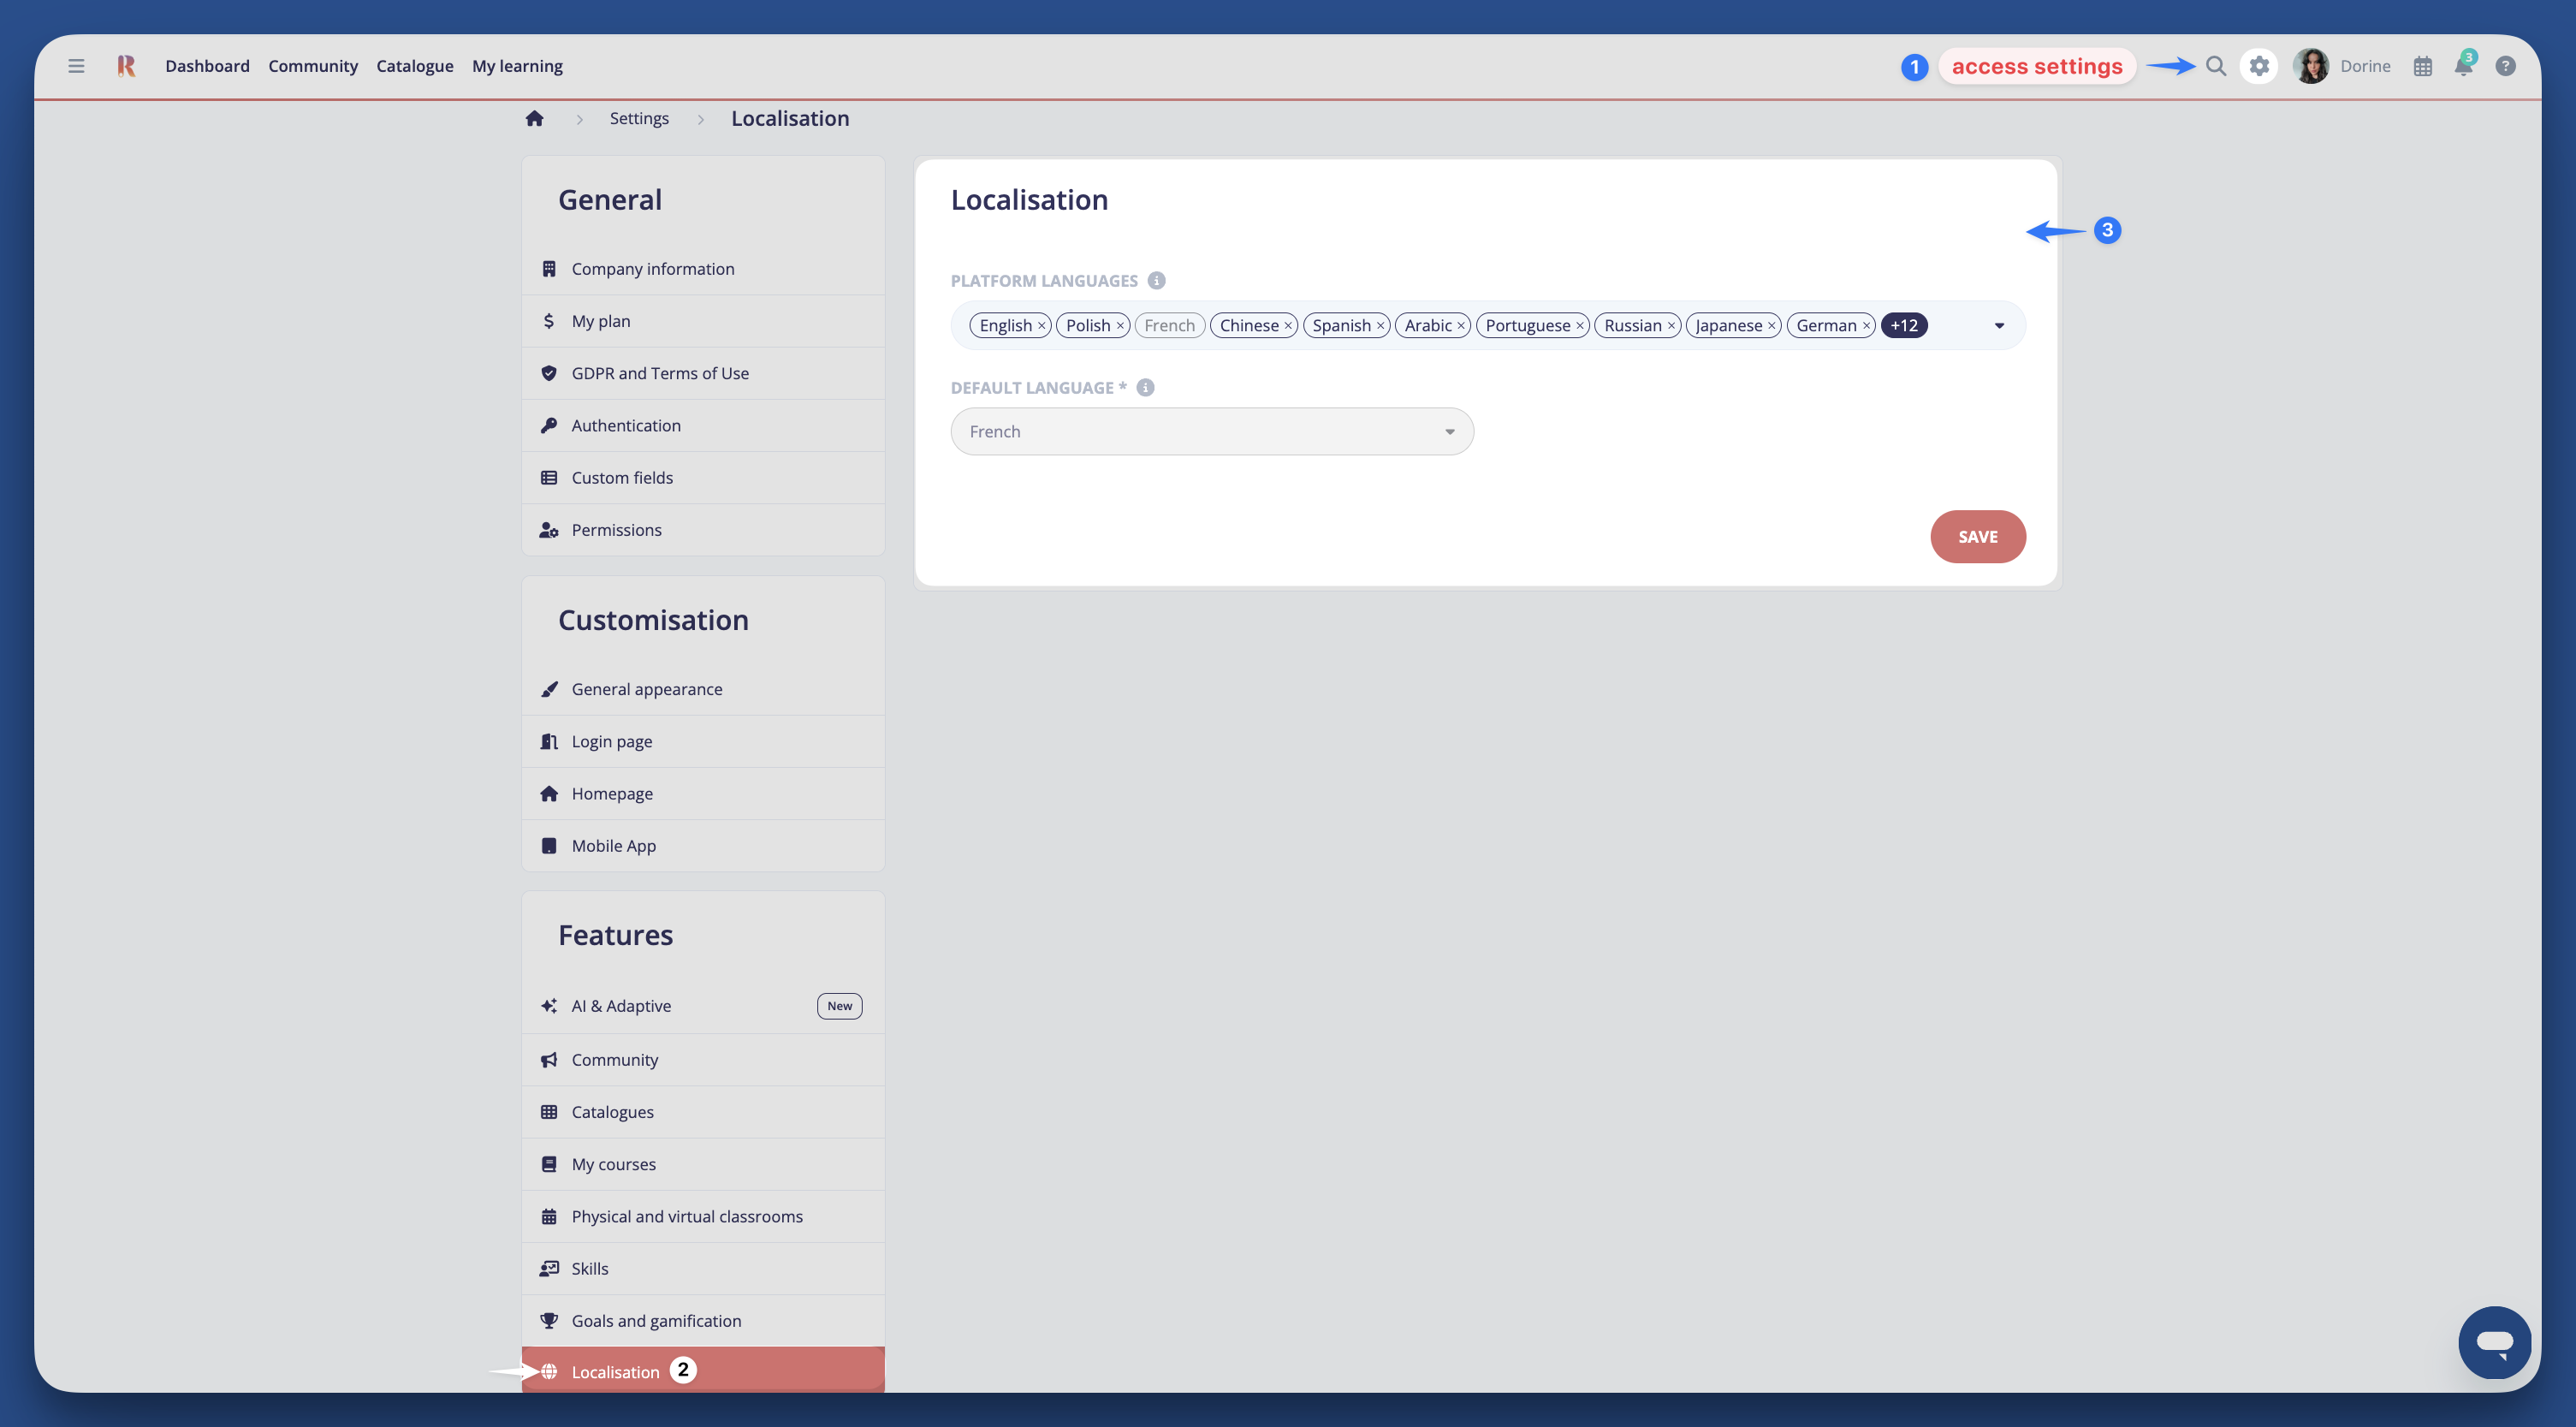Expand the Platform Languages selector arrow
Viewport: 2576px width, 1427px height.
[x=2000, y=325]
